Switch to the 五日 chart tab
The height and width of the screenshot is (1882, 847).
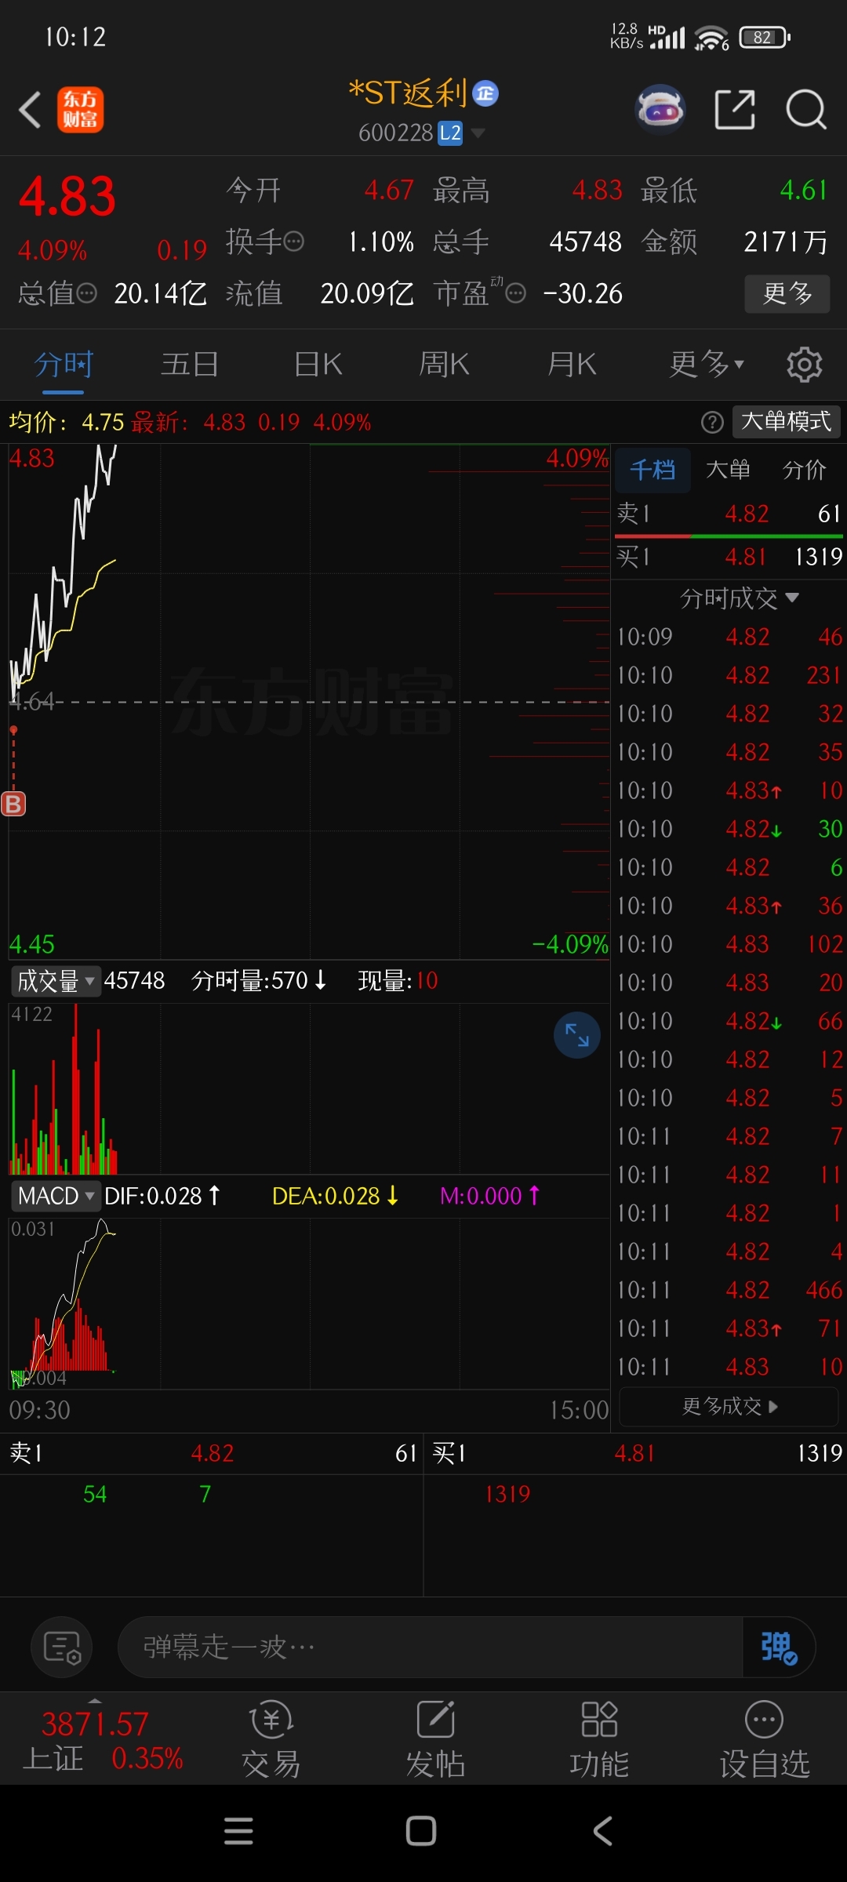[190, 365]
